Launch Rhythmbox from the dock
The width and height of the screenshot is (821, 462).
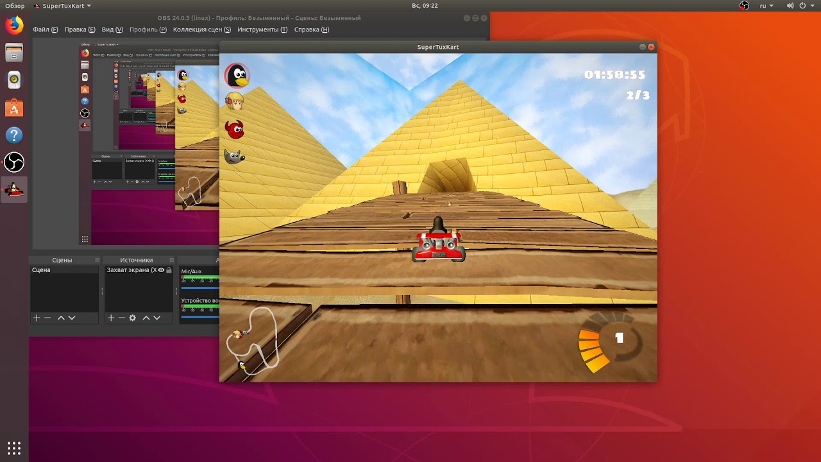pos(14,80)
